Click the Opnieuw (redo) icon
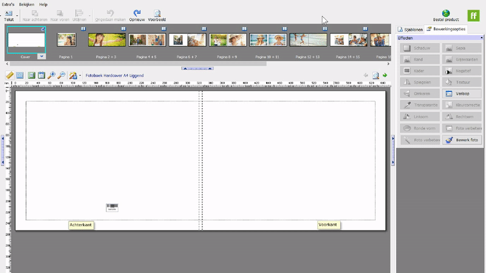486x273 pixels. [137, 13]
